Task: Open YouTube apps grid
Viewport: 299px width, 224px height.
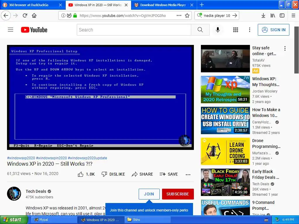Action: (x=236, y=30)
